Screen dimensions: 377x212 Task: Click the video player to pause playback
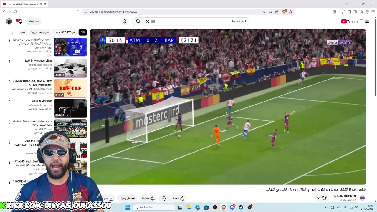[x=228, y=107]
